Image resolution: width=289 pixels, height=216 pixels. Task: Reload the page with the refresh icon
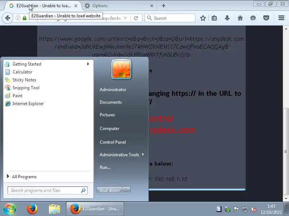[x=136, y=18]
